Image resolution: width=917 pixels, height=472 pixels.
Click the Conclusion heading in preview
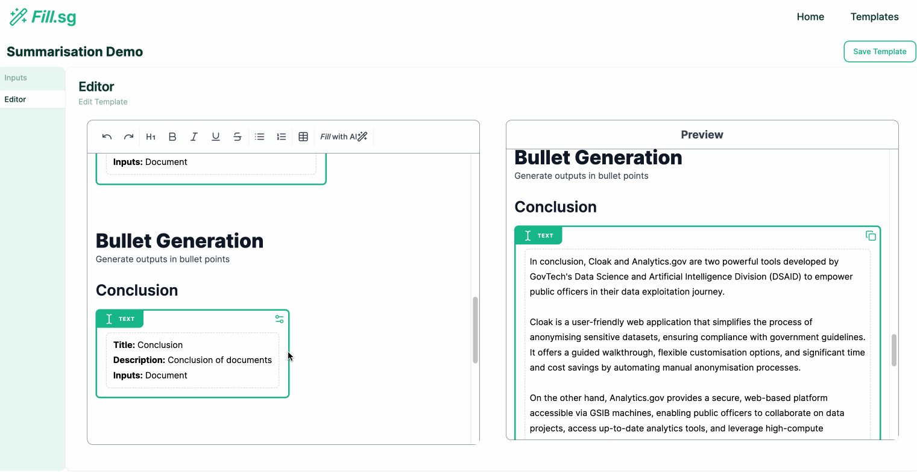tap(555, 206)
